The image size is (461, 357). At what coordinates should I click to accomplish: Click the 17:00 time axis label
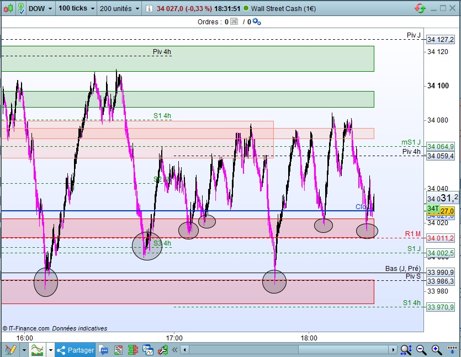click(x=174, y=338)
